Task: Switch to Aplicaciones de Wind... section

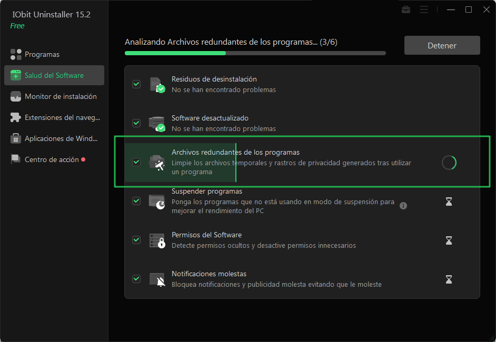Action: [54, 138]
